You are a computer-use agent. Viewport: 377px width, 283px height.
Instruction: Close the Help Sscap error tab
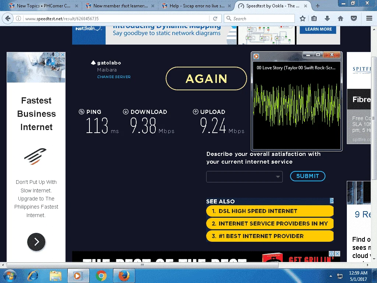(x=229, y=6)
